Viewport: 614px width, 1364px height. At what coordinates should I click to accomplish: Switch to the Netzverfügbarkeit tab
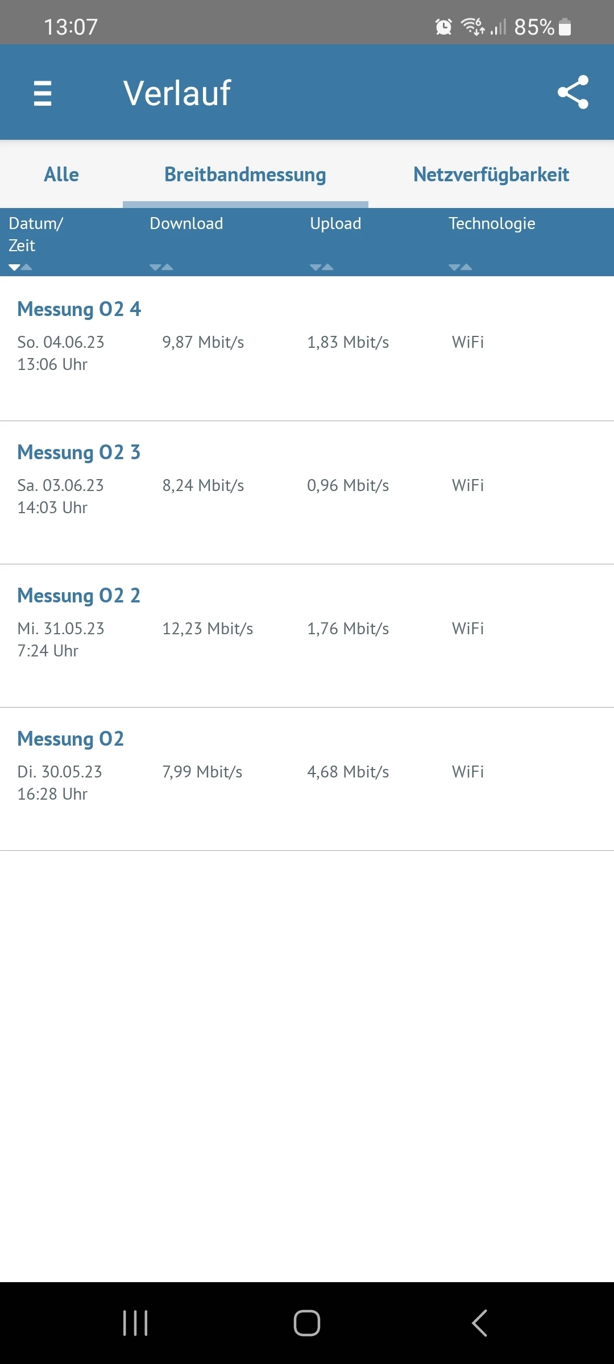[491, 174]
